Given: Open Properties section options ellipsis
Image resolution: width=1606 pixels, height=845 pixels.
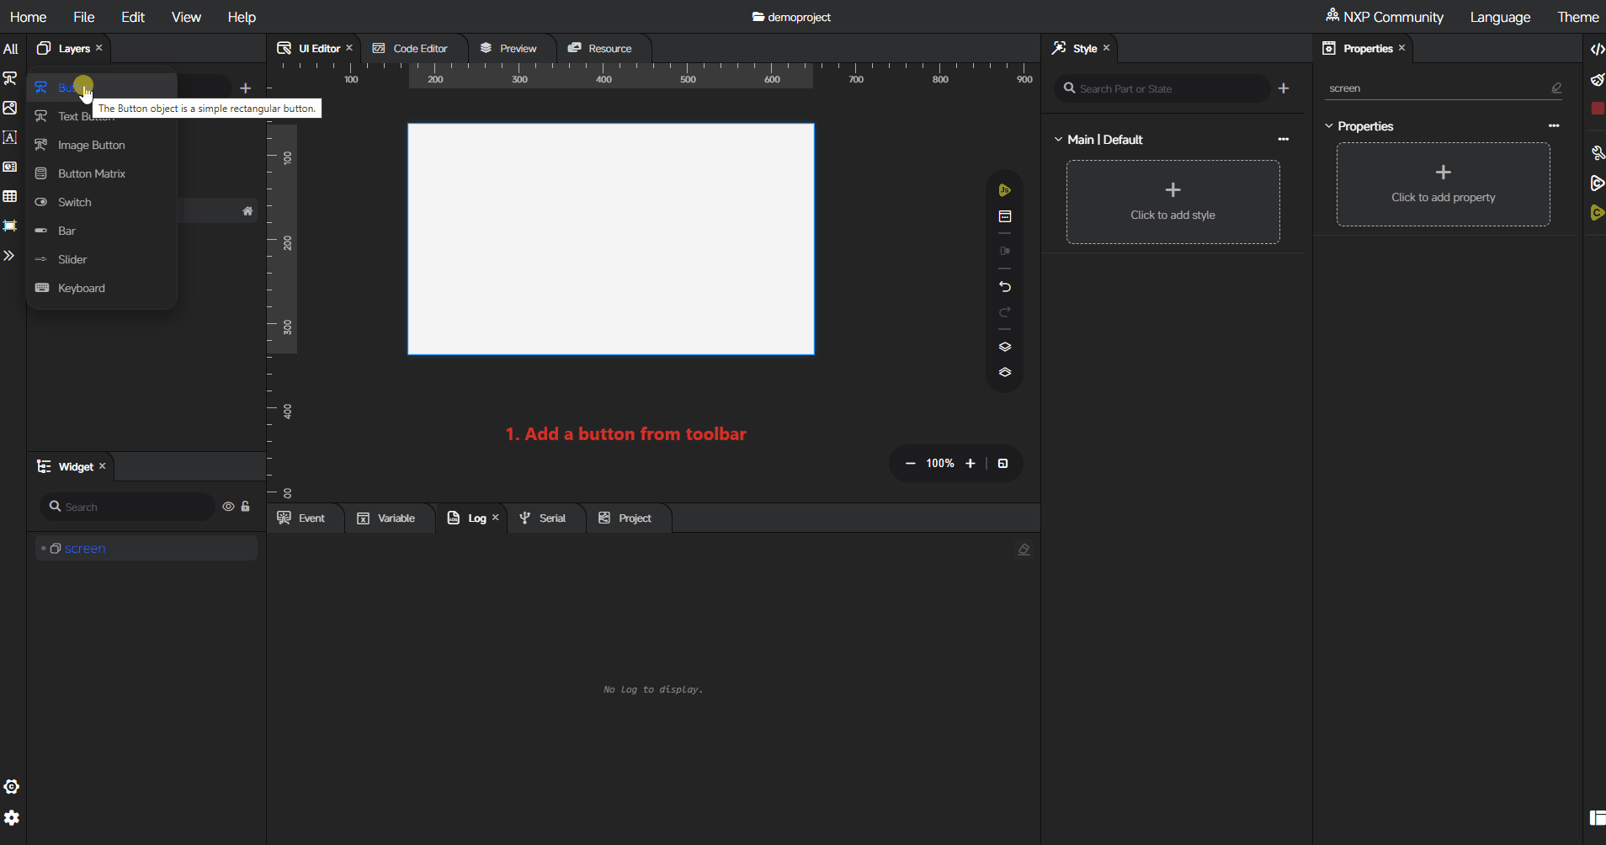Looking at the screenshot, I should (x=1554, y=126).
